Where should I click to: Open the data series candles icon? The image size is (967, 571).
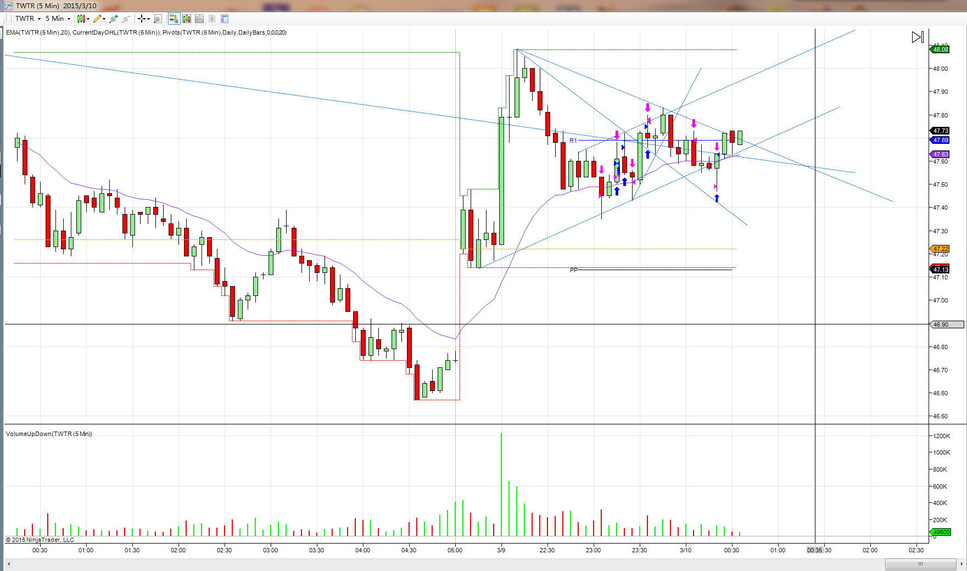point(187,19)
